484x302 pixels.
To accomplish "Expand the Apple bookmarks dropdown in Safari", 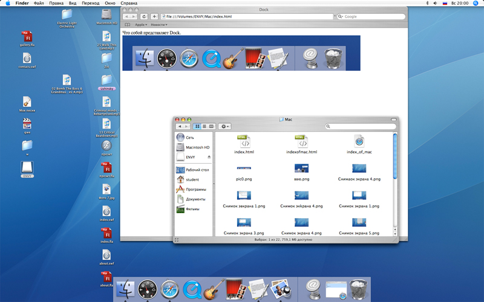I will pyautogui.click(x=141, y=25).
